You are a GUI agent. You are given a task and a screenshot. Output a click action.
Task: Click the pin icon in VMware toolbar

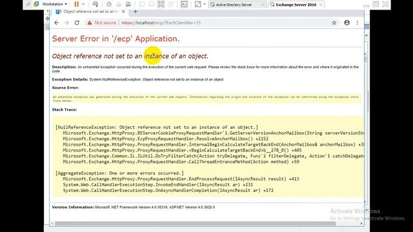(28, 5)
